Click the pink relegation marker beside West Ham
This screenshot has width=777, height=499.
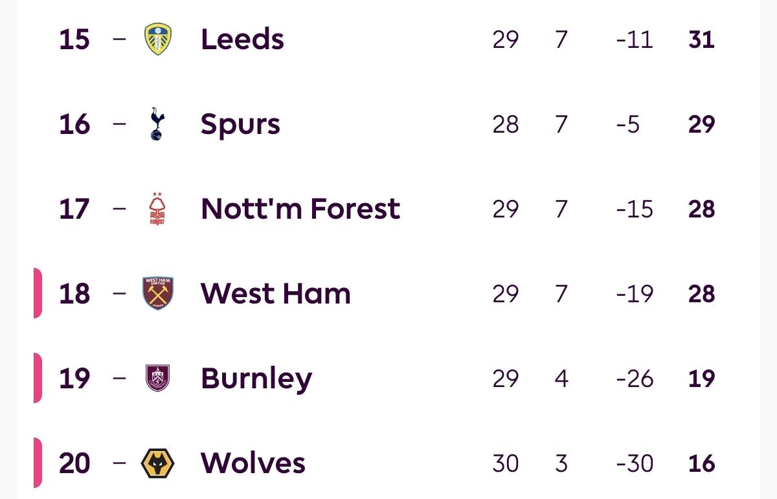point(38,294)
